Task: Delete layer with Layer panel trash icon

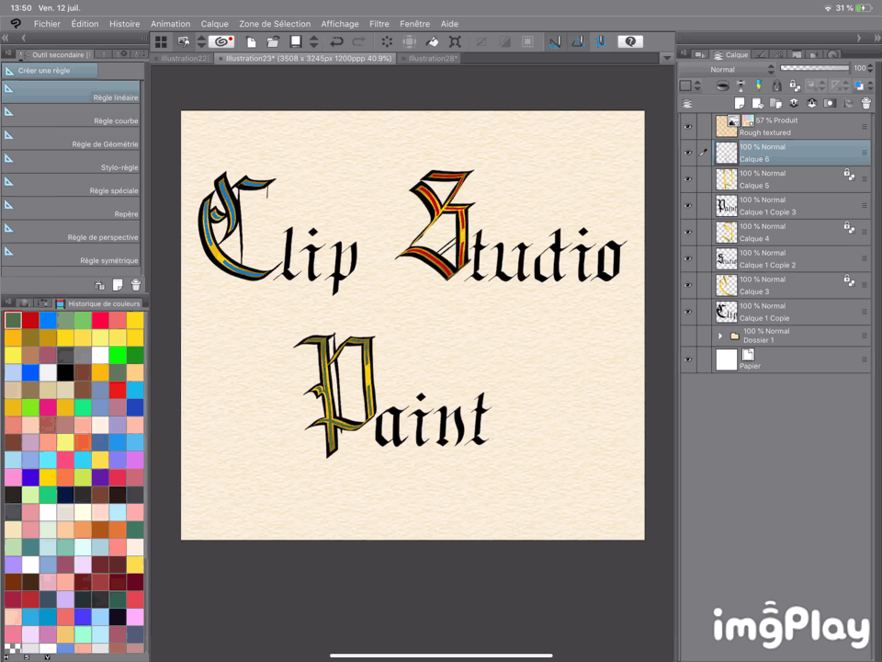Action: coord(865,103)
